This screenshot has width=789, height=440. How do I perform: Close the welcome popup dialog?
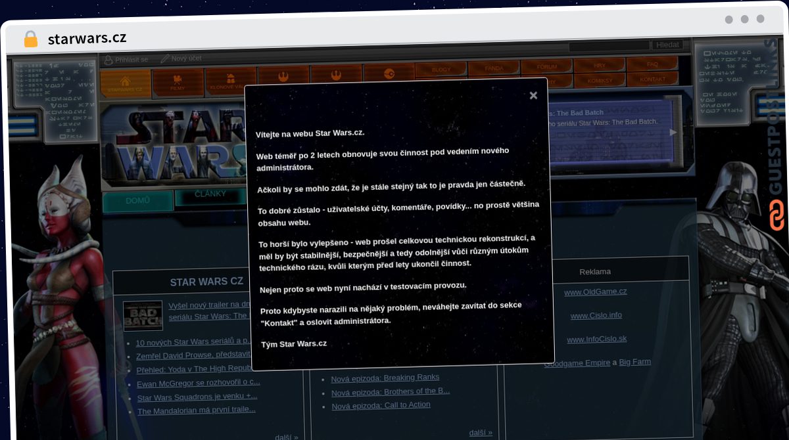click(533, 95)
